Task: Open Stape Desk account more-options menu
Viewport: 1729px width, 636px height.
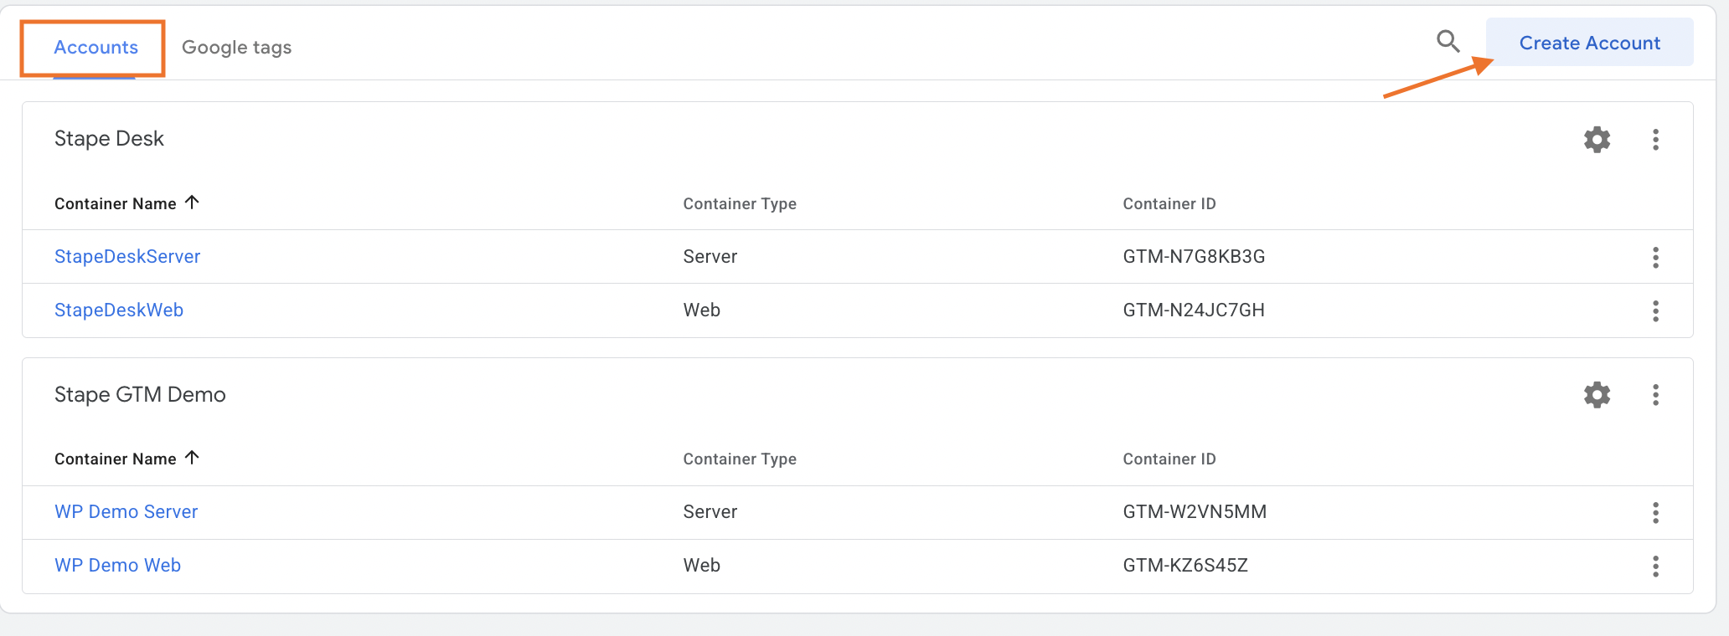Action: [1655, 139]
